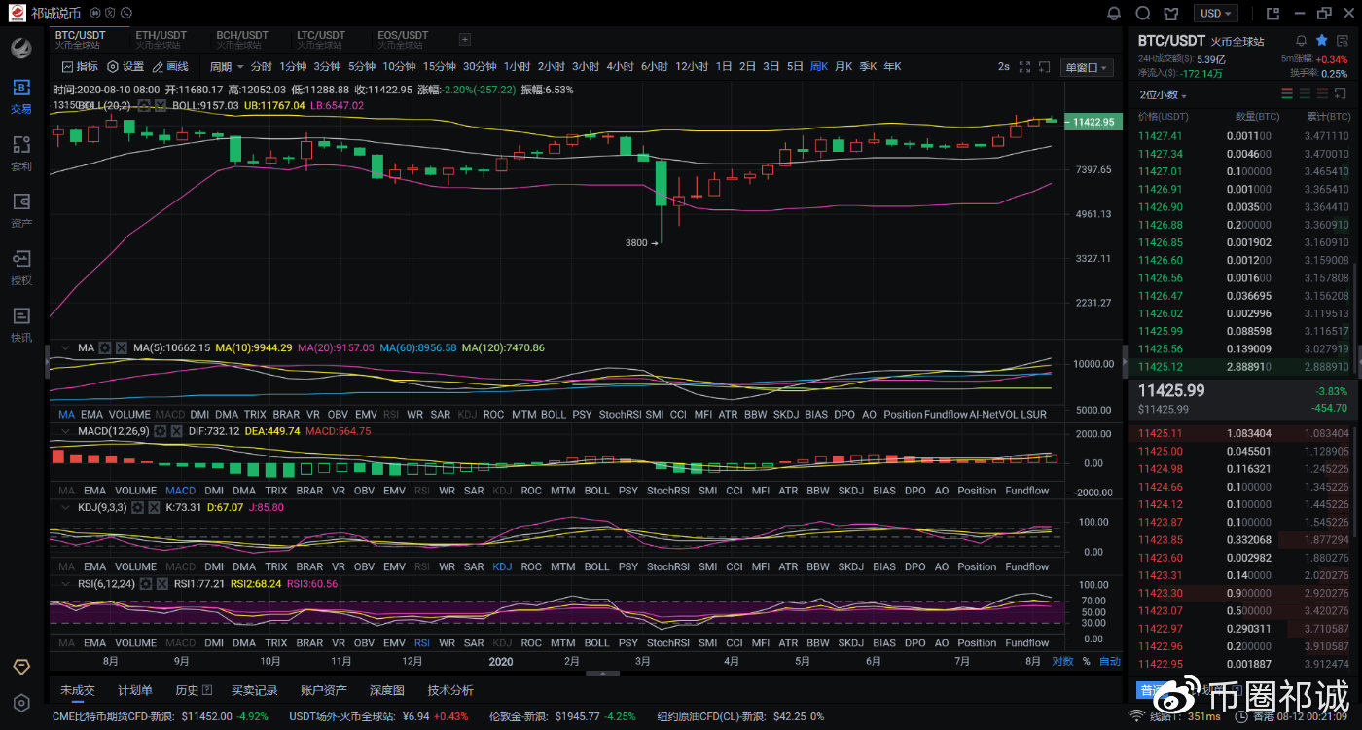Expand the 单窗口 window layout dropdown
This screenshot has height=730, width=1362.
(1088, 67)
